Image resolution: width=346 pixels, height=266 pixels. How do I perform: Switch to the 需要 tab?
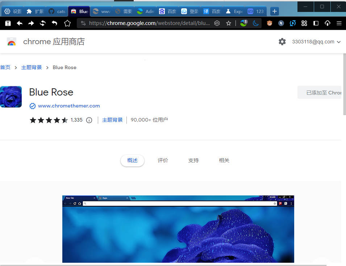pos(123,11)
